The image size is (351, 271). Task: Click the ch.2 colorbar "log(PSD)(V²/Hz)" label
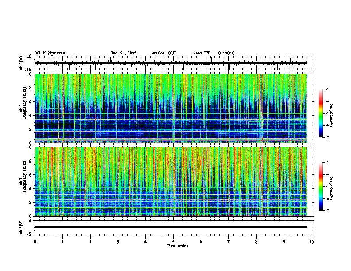point(332,188)
